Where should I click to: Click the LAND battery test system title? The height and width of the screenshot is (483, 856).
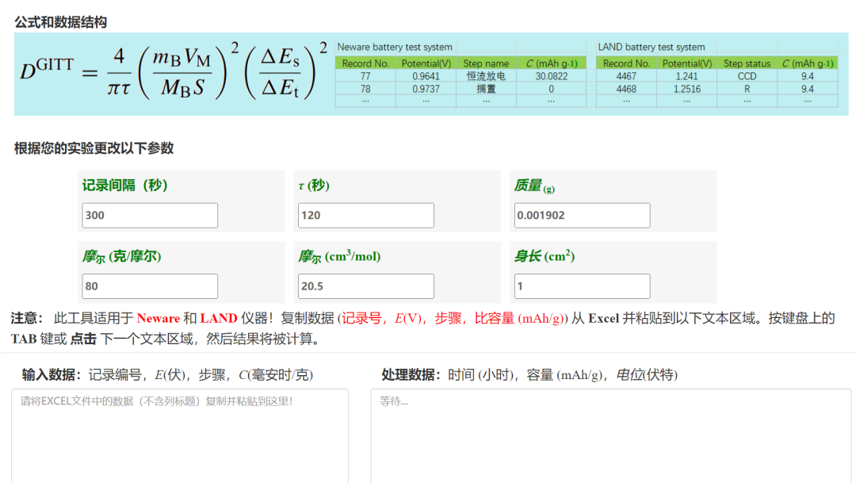point(651,48)
